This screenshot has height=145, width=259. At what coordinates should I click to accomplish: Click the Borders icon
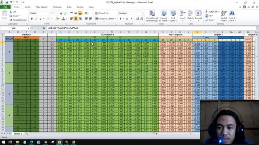[x=49, y=19]
